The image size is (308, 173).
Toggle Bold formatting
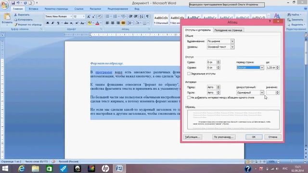(48, 23)
